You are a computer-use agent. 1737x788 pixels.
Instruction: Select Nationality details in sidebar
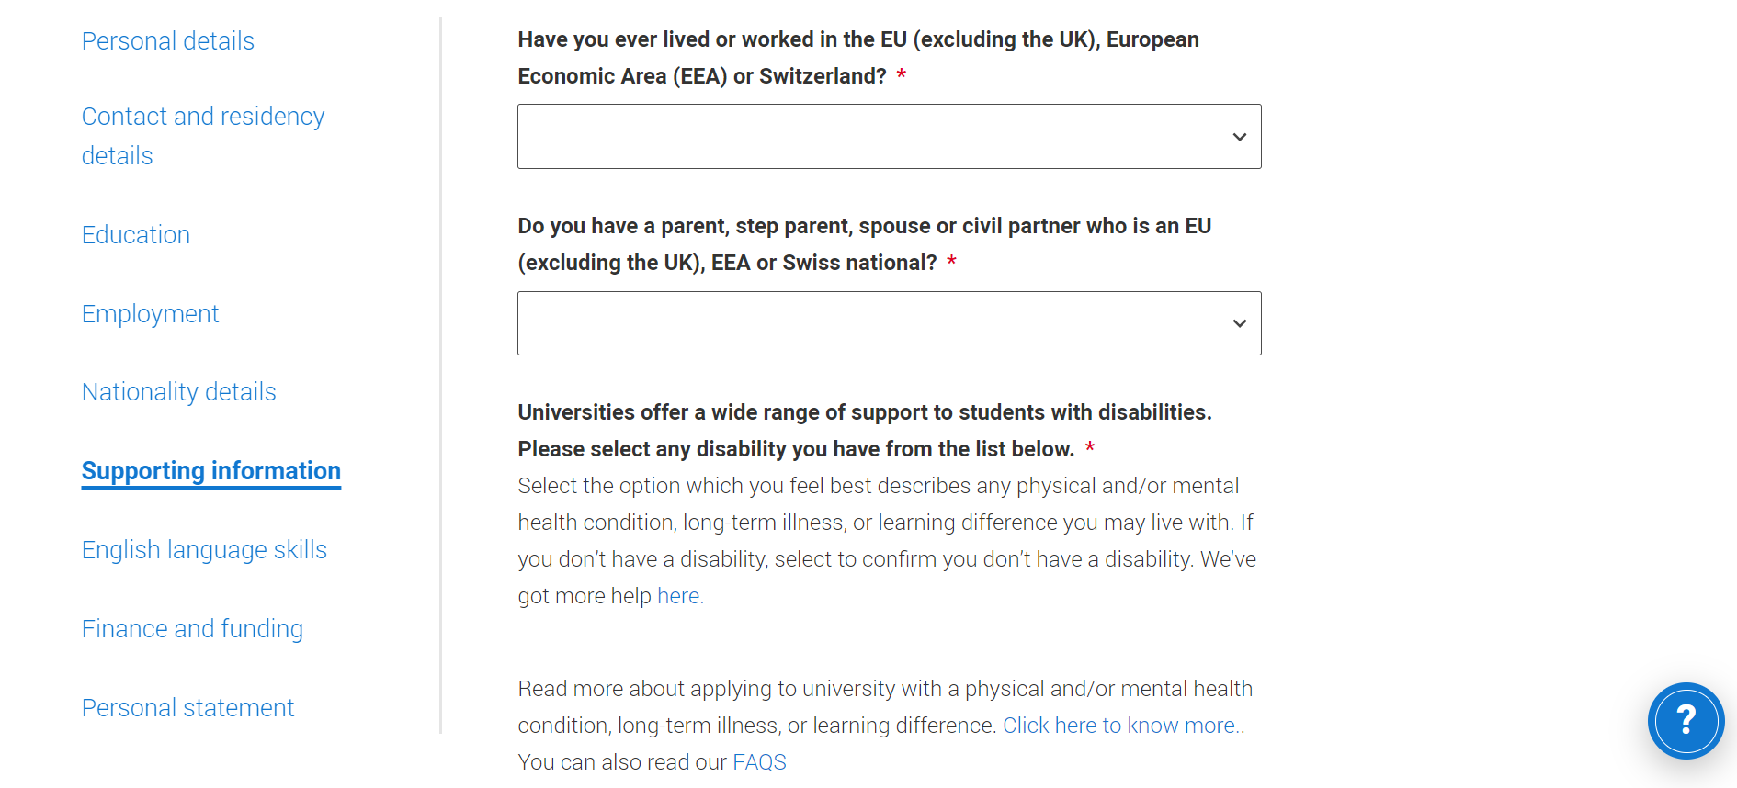[178, 392]
